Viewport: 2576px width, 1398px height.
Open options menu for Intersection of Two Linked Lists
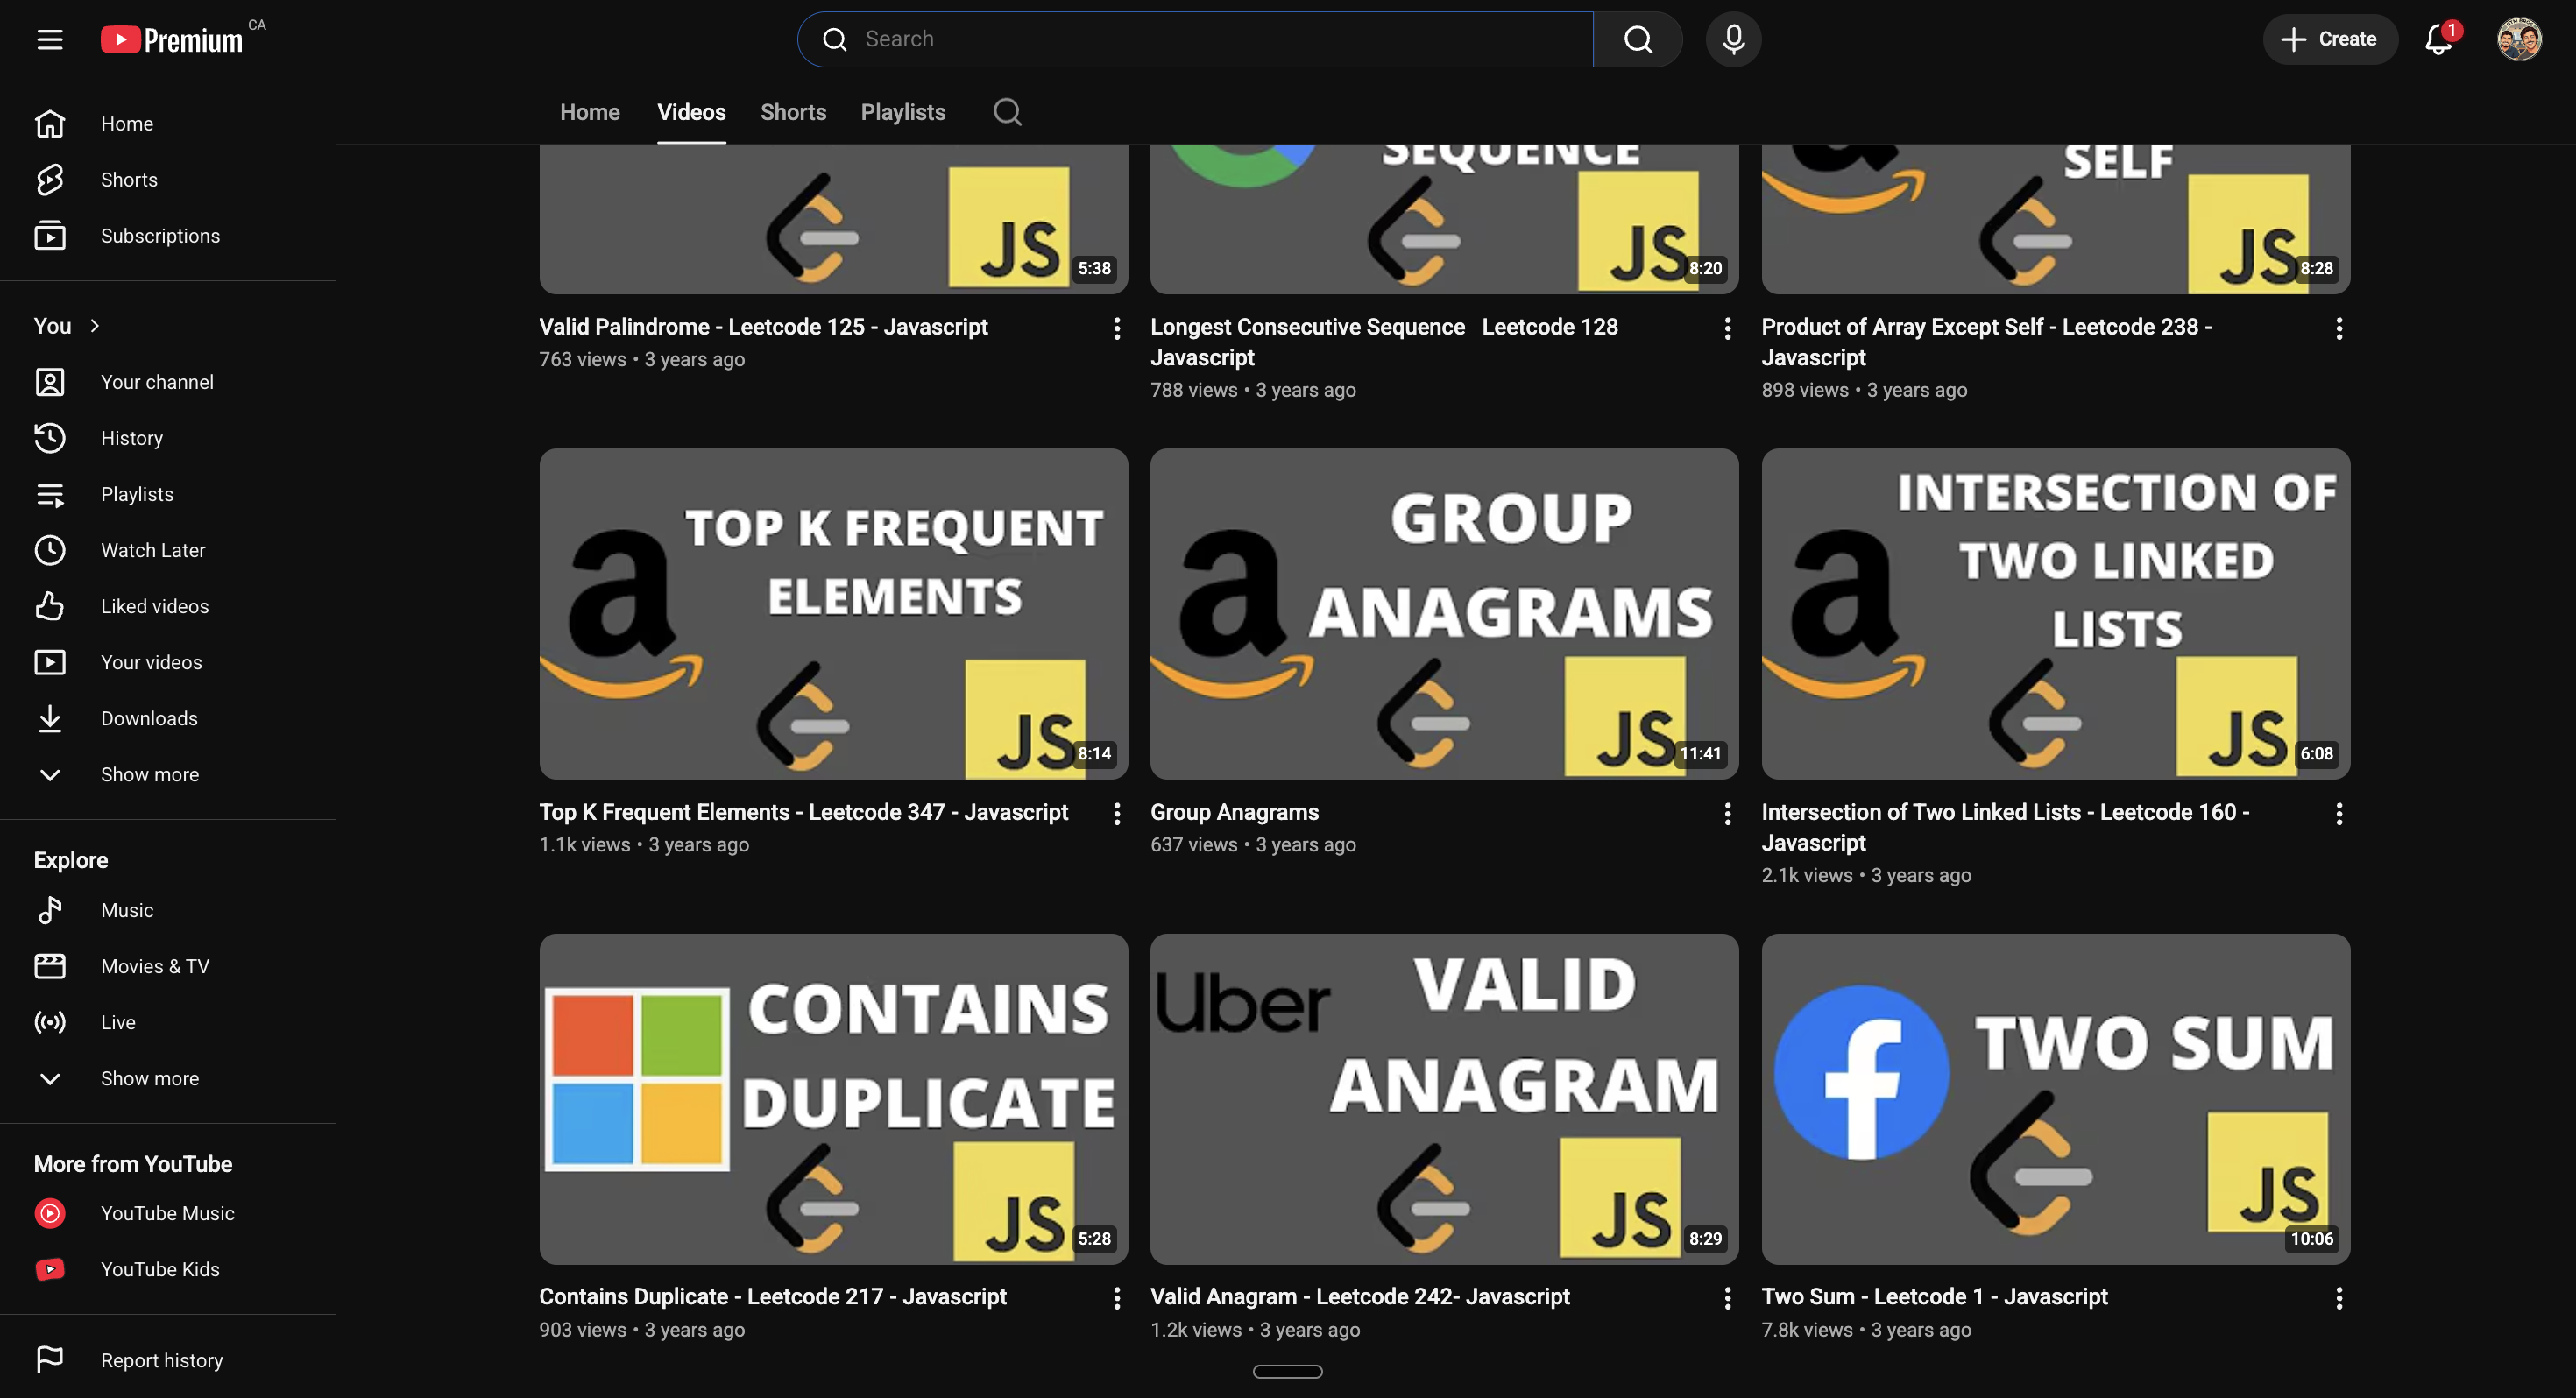coord(2338,814)
